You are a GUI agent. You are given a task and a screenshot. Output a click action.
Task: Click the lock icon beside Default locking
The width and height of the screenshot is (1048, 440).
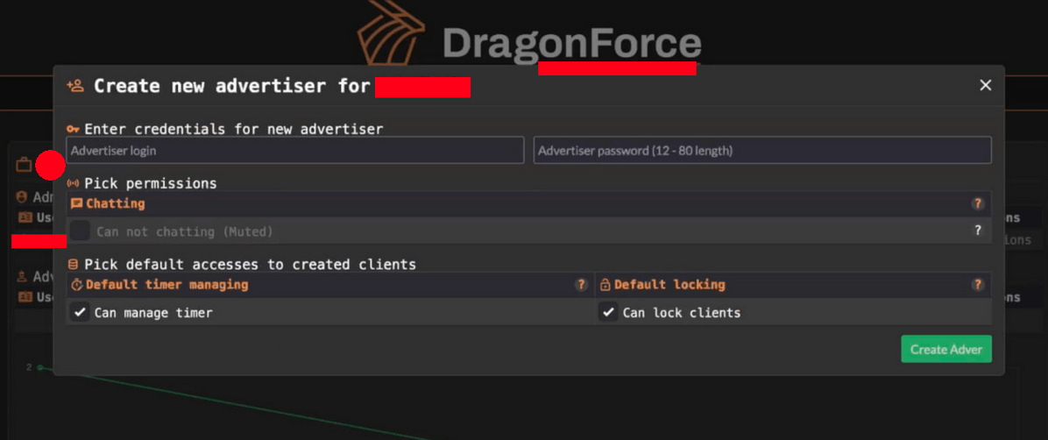605,285
